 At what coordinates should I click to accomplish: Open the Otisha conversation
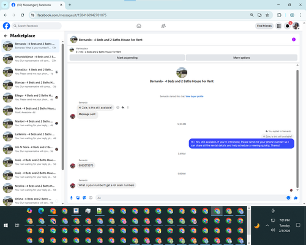[31, 201]
